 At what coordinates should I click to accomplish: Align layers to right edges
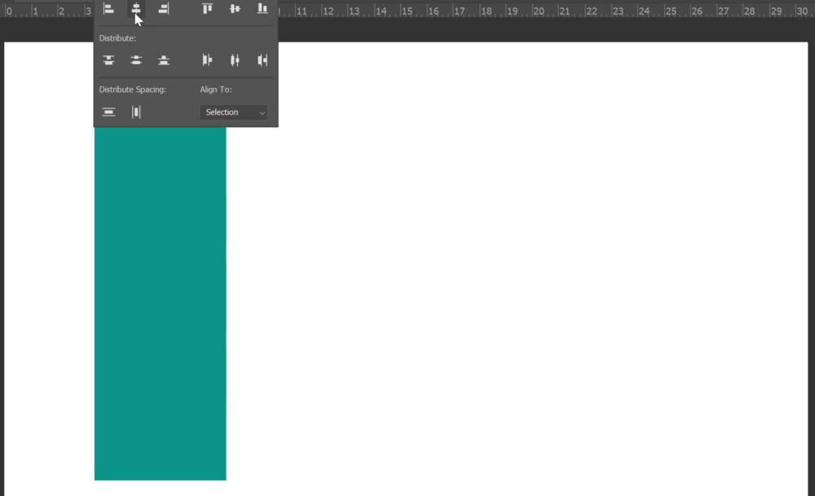point(164,9)
